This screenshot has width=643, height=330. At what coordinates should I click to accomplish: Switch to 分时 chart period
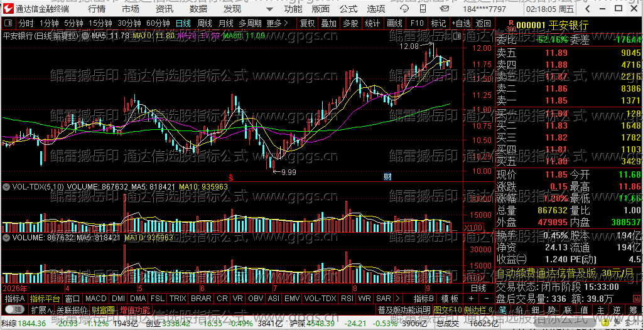tap(26, 24)
